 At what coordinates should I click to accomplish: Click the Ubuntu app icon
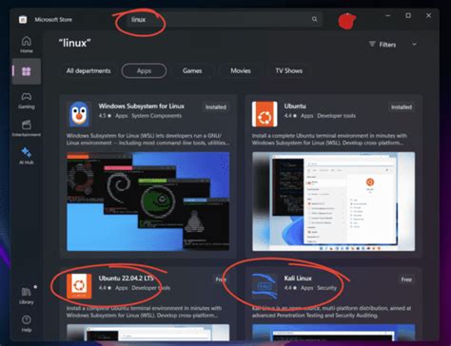coord(265,114)
